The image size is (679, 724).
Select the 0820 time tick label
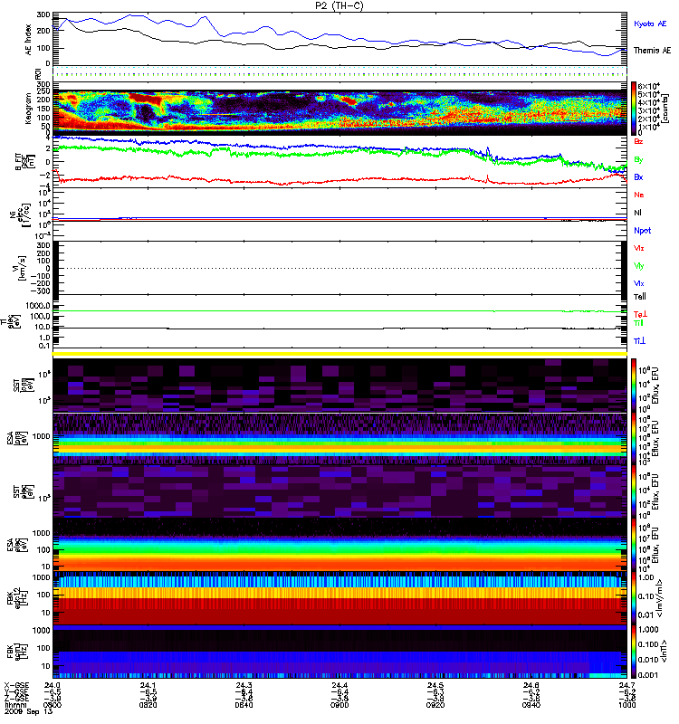coord(148,705)
